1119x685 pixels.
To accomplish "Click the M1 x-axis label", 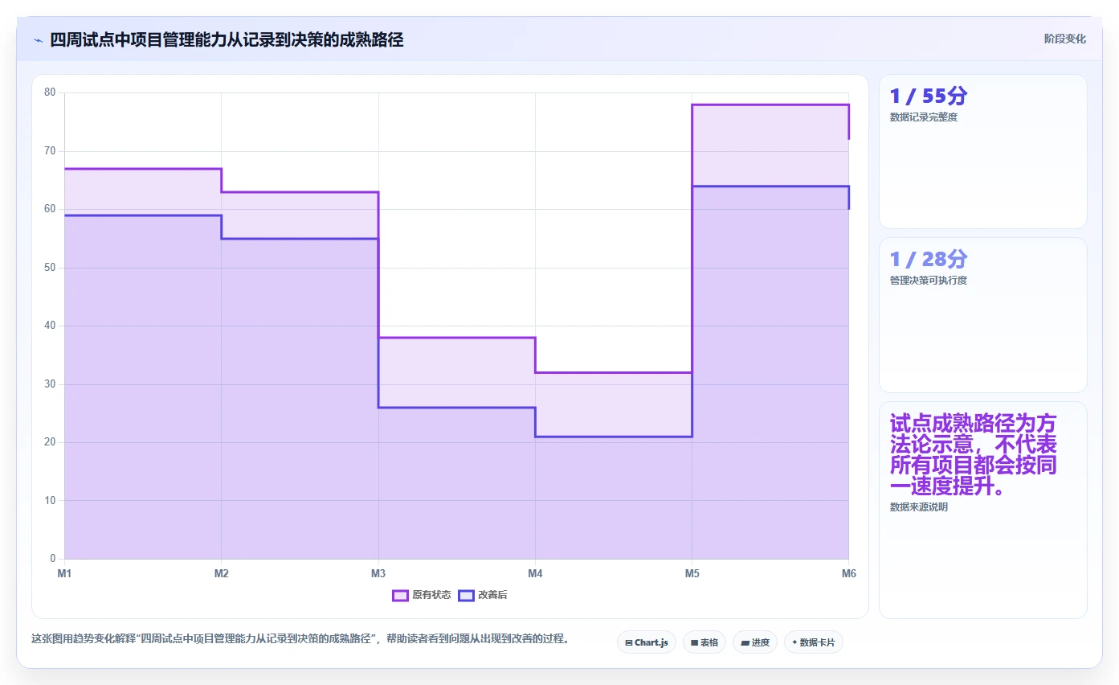I will (64, 574).
